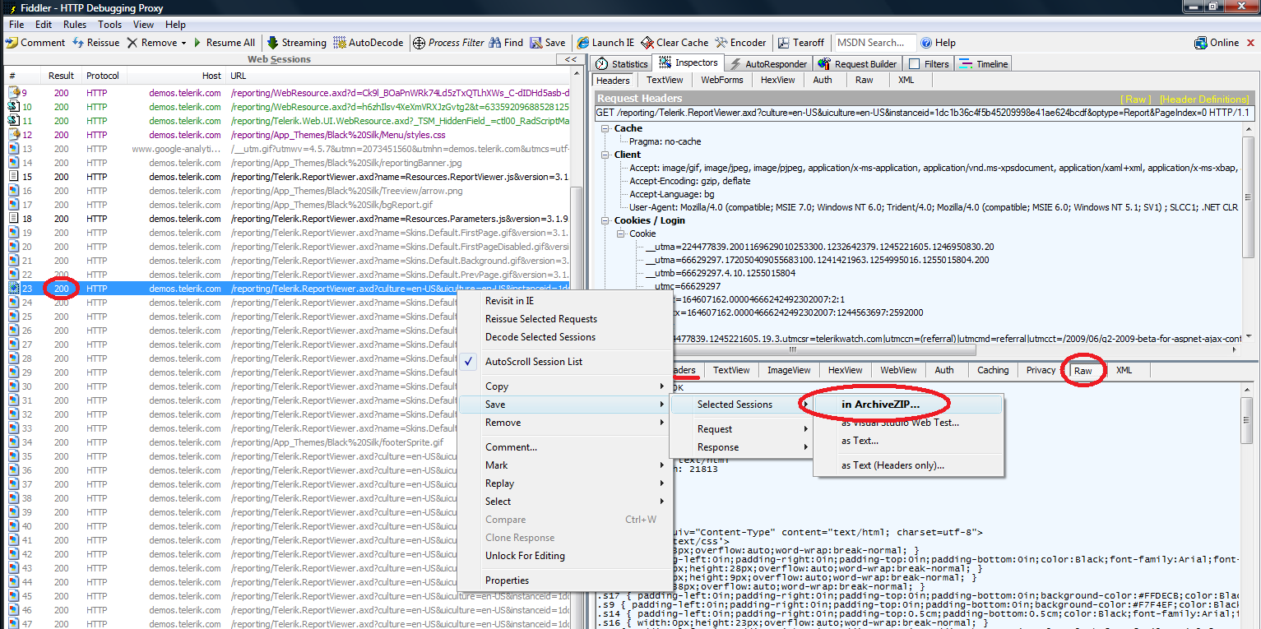
Task: Collapse the Cache header group
Action: tap(606, 128)
